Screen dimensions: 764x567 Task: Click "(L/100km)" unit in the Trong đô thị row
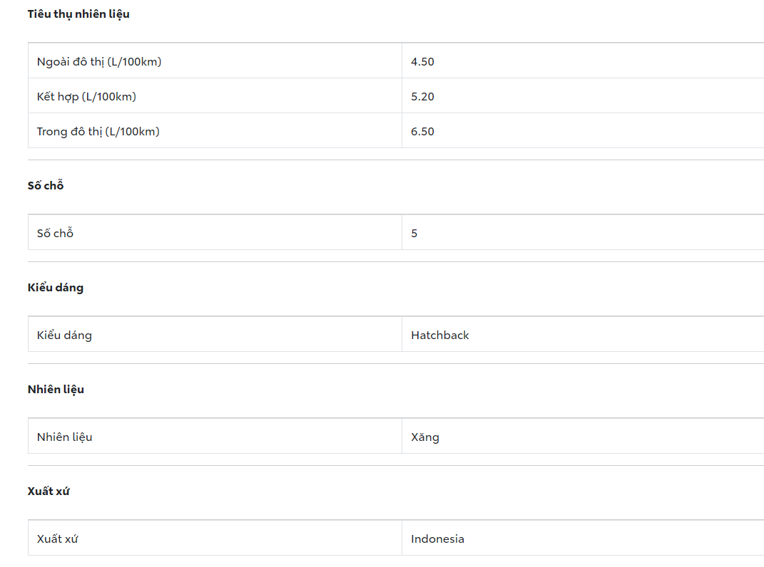coord(133,132)
